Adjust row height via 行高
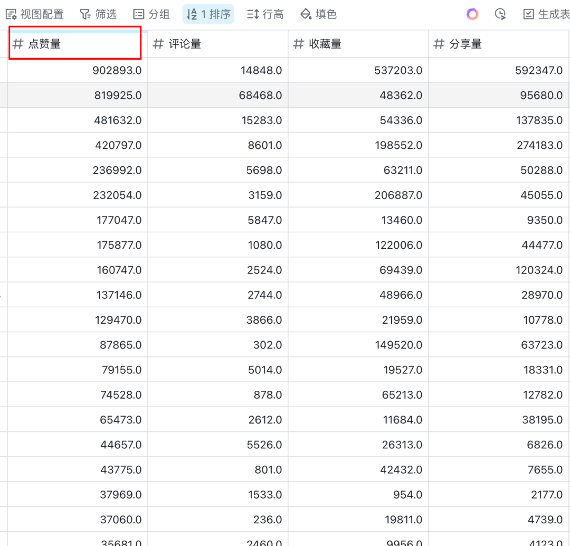The width and height of the screenshot is (570, 546). pos(265,14)
